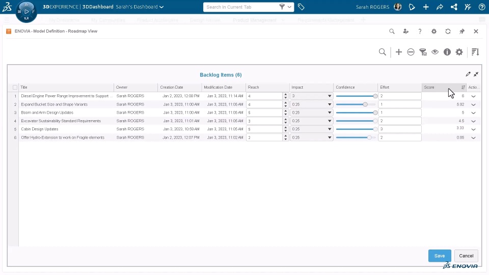Open the toolbar settings gear
The width and height of the screenshot is (489, 275).
pyautogui.click(x=459, y=52)
